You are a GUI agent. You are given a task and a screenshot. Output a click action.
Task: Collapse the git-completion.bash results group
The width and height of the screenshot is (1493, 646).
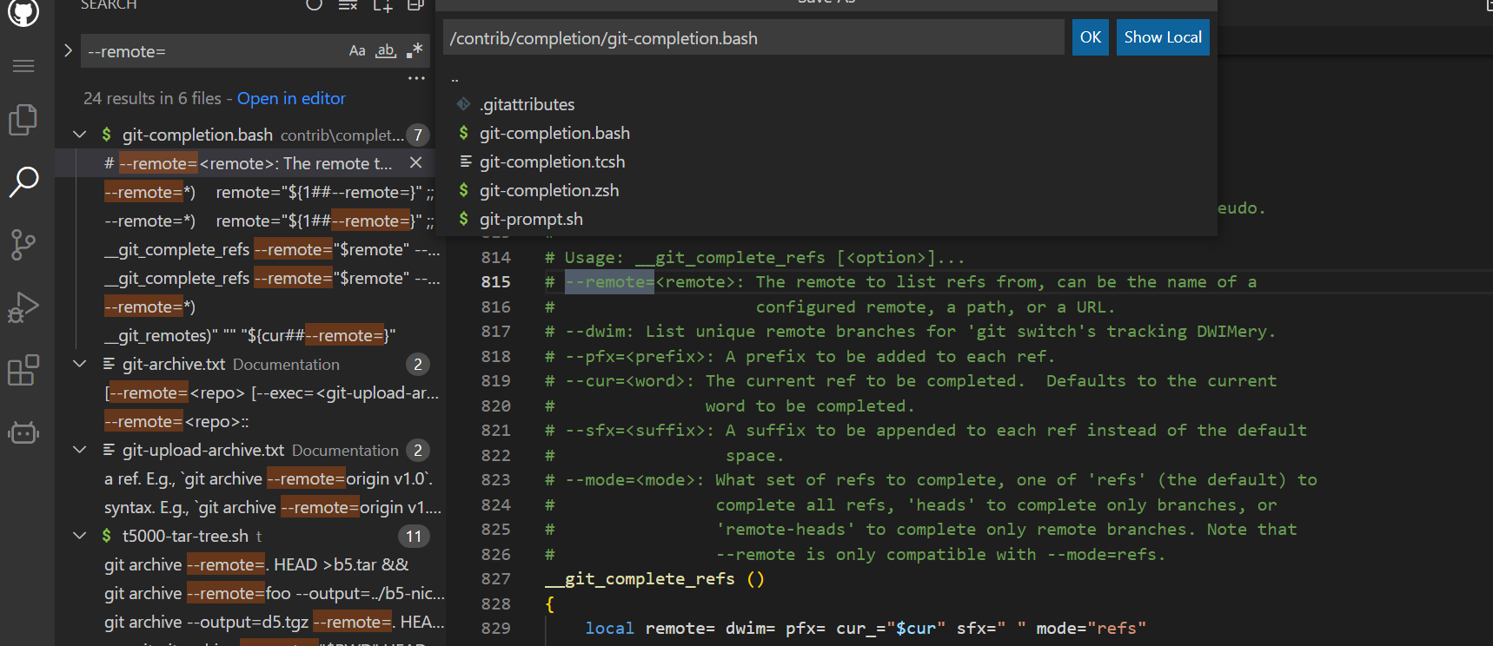click(x=80, y=135)
